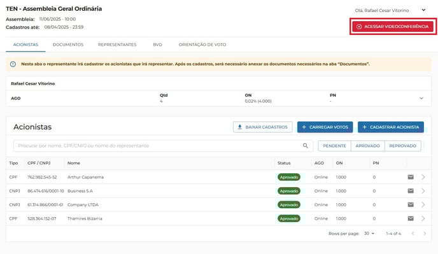438x254 pixels.
Task: Click the shareholder search input field
Action: click(163, 146)
